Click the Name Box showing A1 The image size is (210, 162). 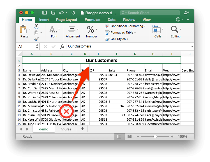[x=26, y=47]
